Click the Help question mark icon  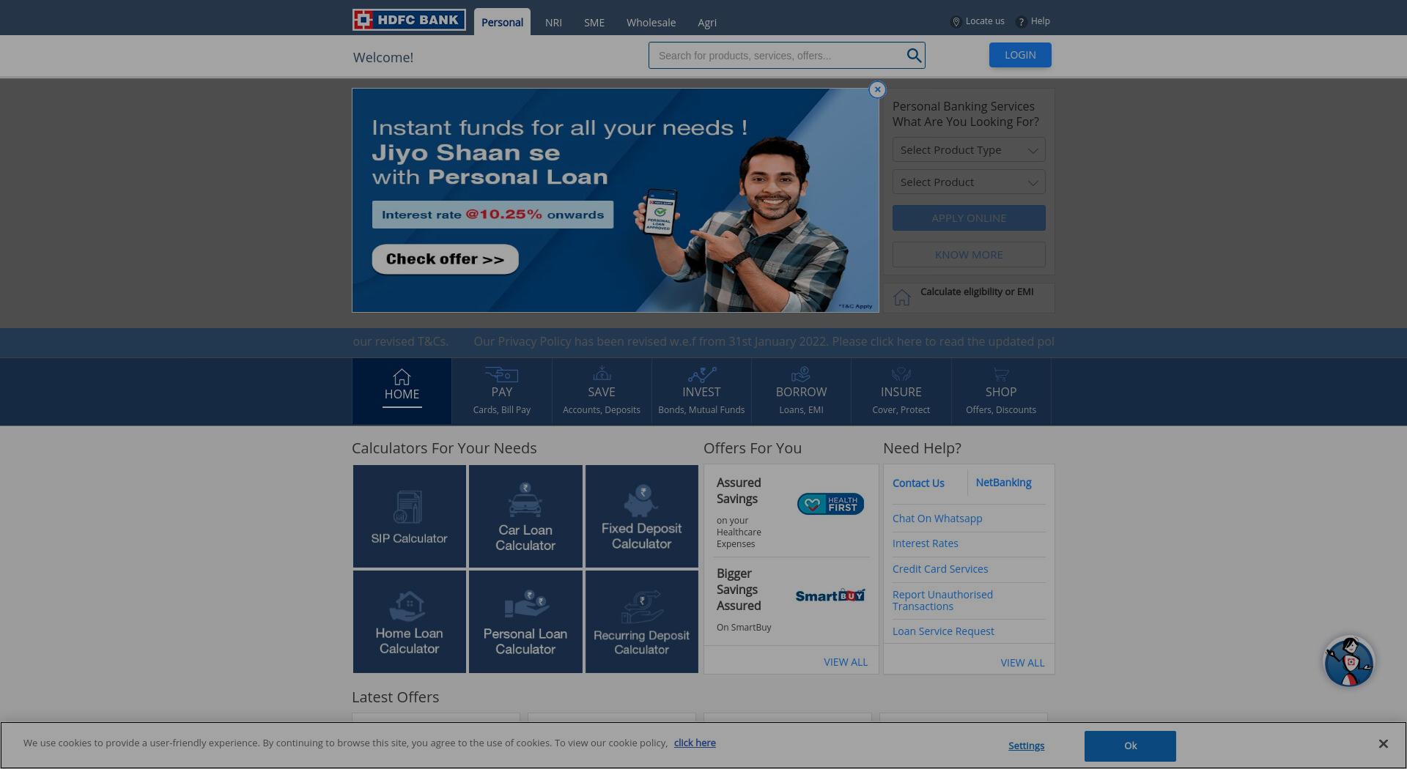(x=1021, y=22)
